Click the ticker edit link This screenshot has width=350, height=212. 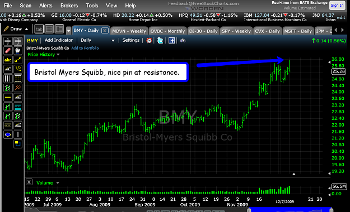click(341, 18)
